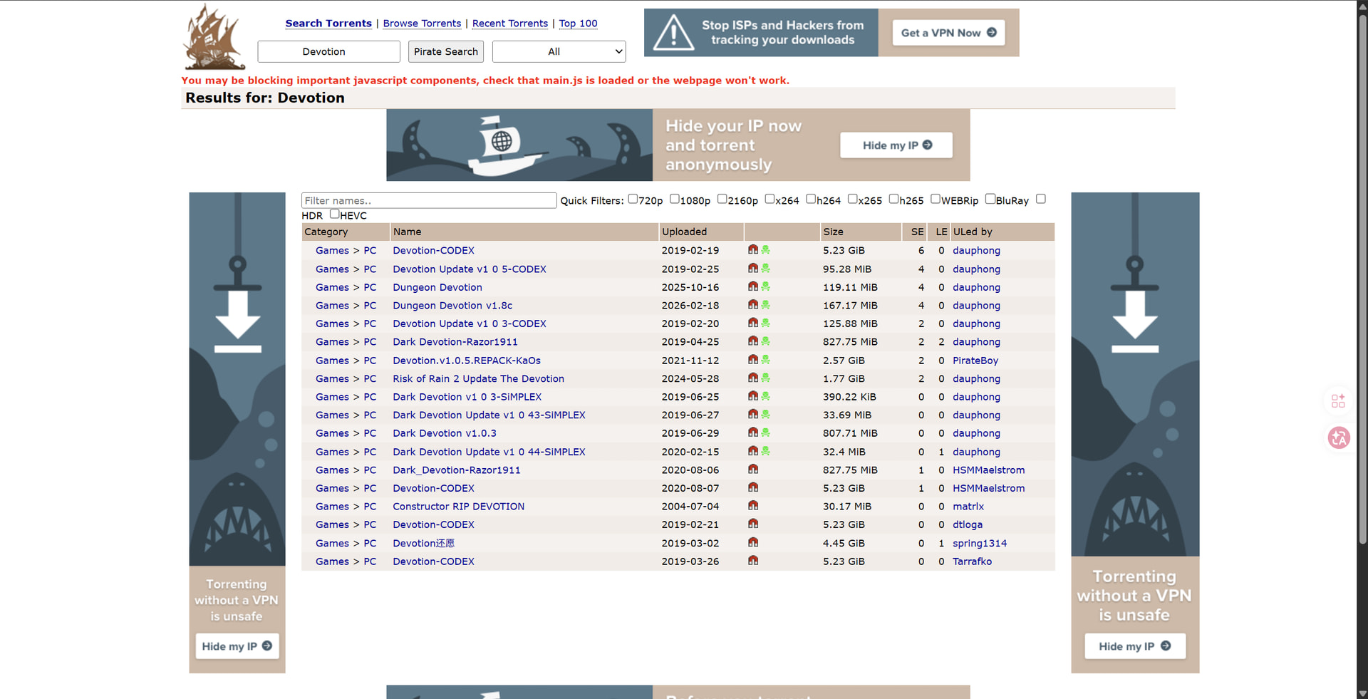Sort results by the Size column header
The width and height of the screenshot is (1368, 699).
833,232
